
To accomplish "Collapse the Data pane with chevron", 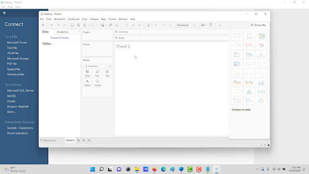I will point(79,32).
